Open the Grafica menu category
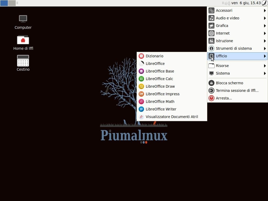The height and width of the screenshot is (201, 268). (222, 26)
